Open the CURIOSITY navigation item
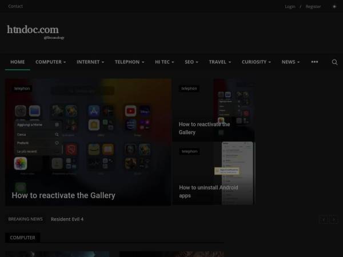 (x=256, y=62)
